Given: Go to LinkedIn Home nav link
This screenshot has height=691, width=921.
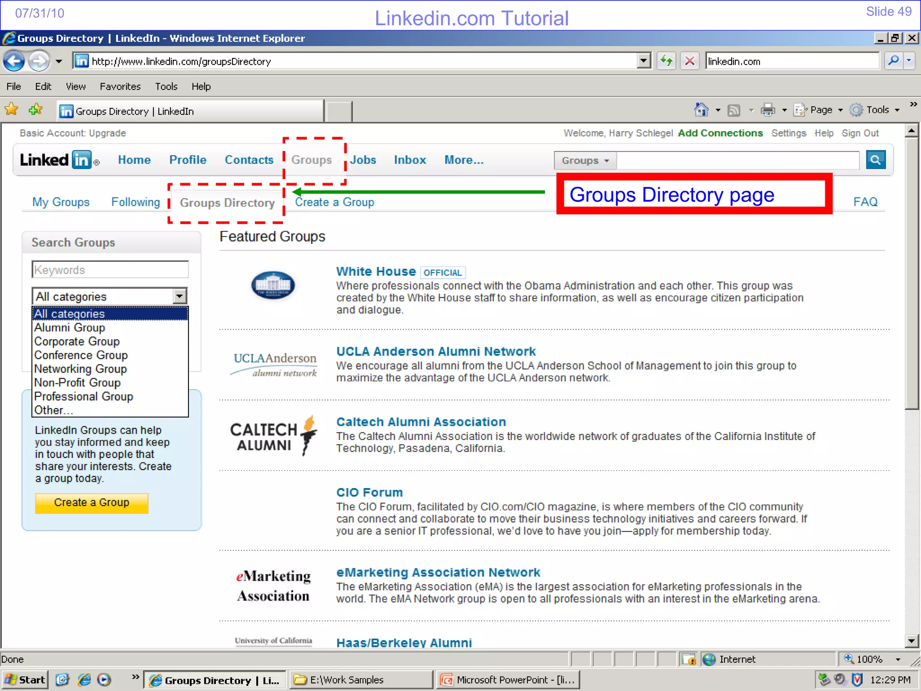Looking at the screenshot, I should point(134,160).
